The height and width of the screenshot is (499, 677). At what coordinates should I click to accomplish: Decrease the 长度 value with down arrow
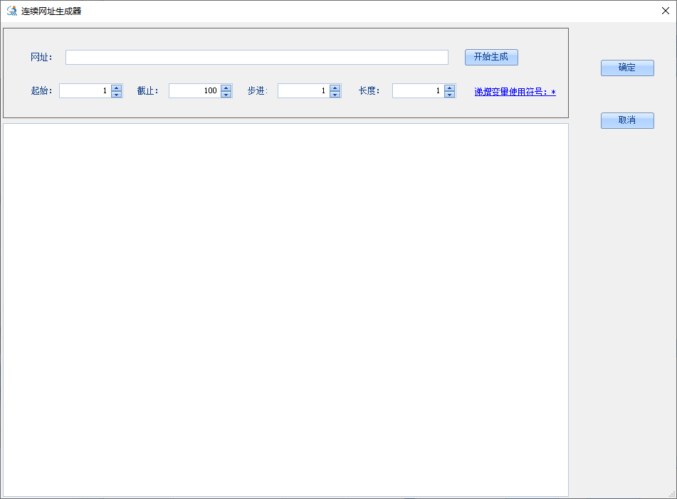click(449, 95)
